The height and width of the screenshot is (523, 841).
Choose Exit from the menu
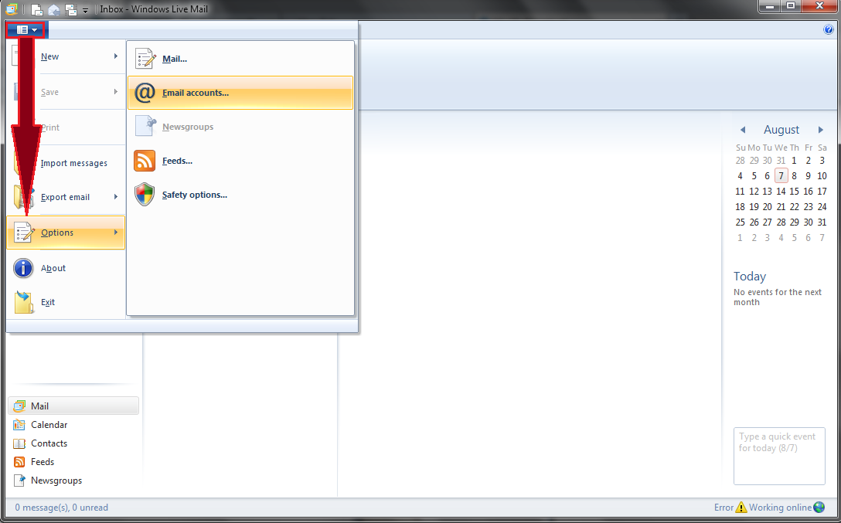point(66,302)
